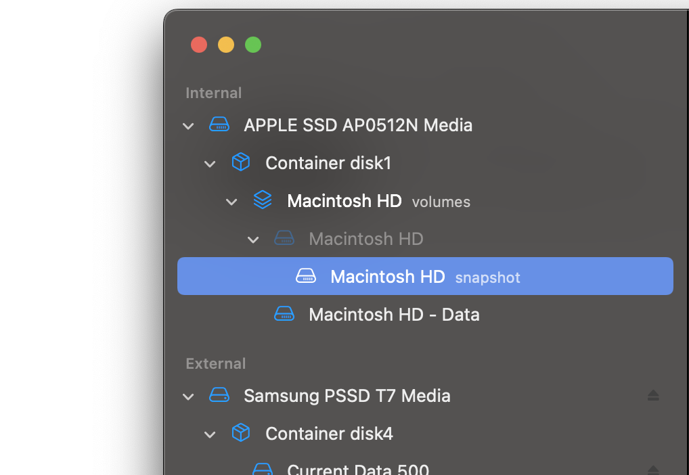Viewport: 689px width, 475px height.
Task: Collapse the Samsung PSSD T7 Media tree
Action: 188,397
